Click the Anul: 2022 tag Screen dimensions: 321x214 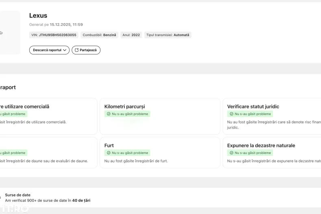(131, 35)
